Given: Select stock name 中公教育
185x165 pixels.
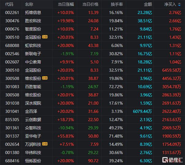Looking at the screenshot, I should click(33, 62).
